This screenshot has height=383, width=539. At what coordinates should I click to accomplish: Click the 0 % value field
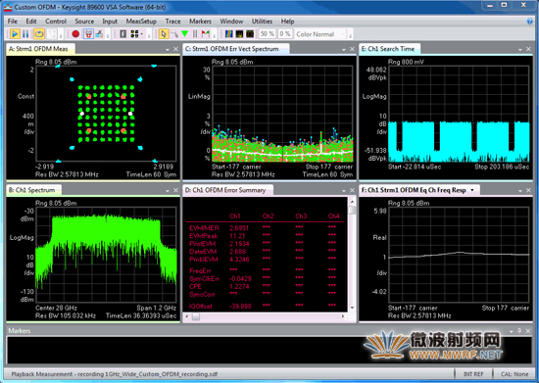284,34
